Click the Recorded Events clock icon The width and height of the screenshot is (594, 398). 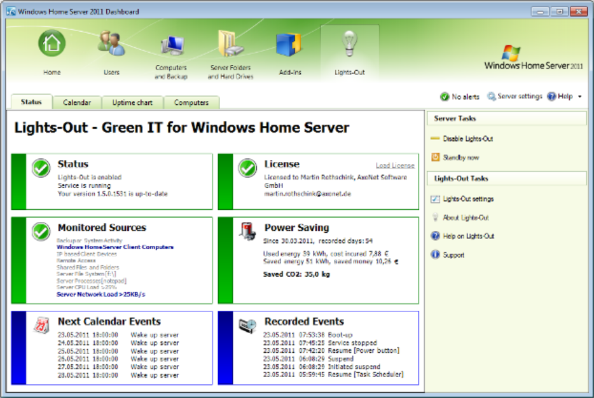(247, 326)
